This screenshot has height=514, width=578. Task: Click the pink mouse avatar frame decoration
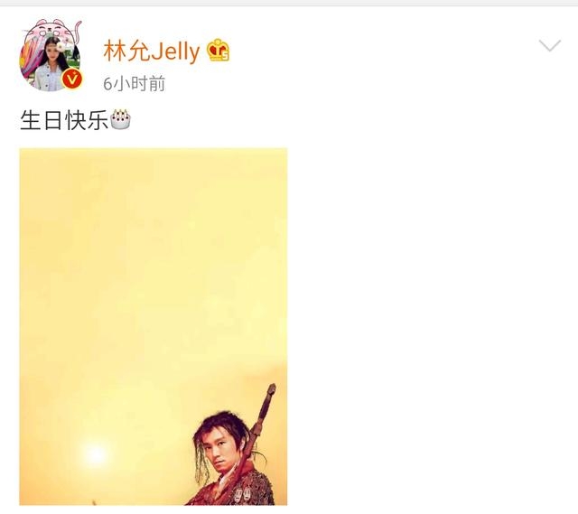click(51, 30)
